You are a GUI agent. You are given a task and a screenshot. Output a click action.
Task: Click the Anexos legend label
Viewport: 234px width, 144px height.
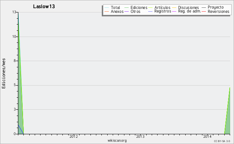[117, 11]
